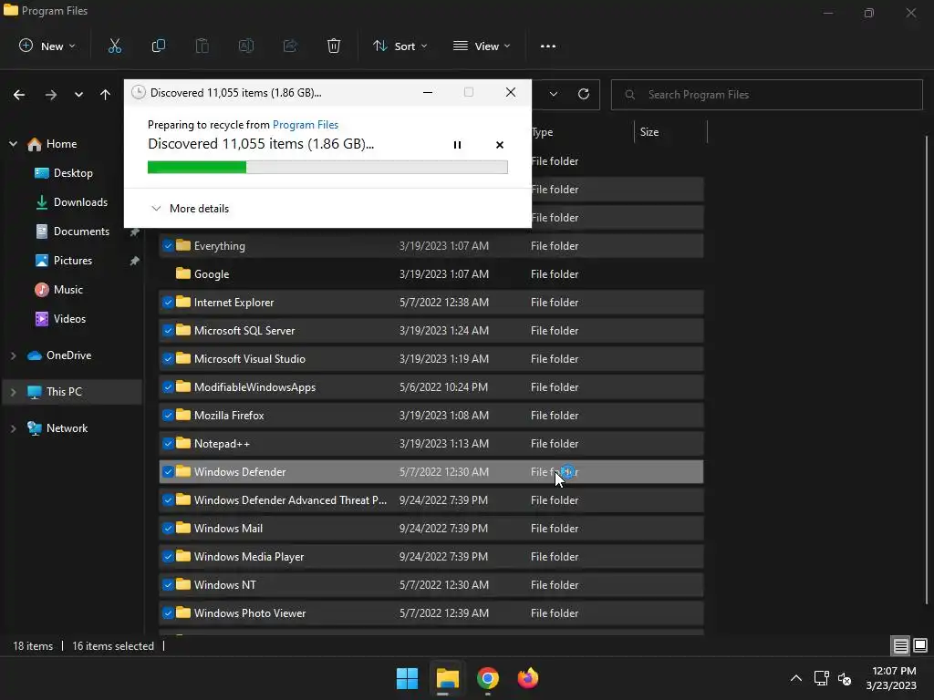Minimize the progress dialog

[x=428, y=92]
